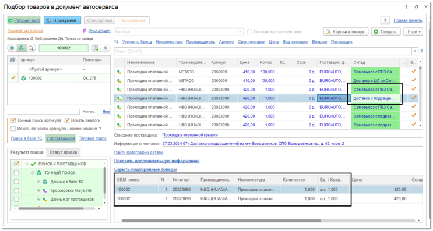Select the Стандартный view mode
433x231 pixels.
pos(100,20)
